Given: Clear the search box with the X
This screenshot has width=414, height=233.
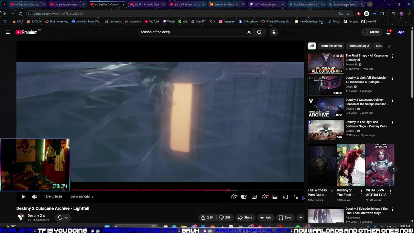Looking at the screenshot, I should click(249, 32).
